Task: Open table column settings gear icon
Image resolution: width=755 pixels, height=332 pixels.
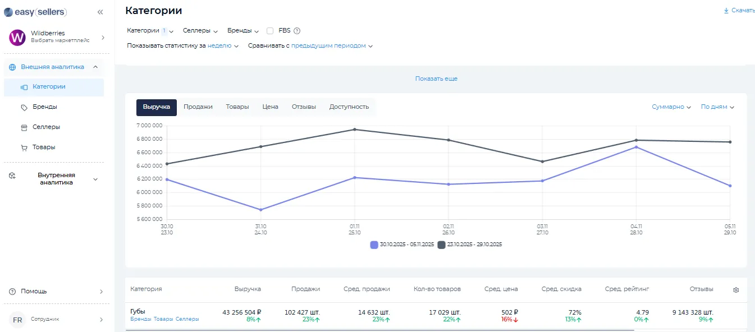Action: (x=736, y=290)
